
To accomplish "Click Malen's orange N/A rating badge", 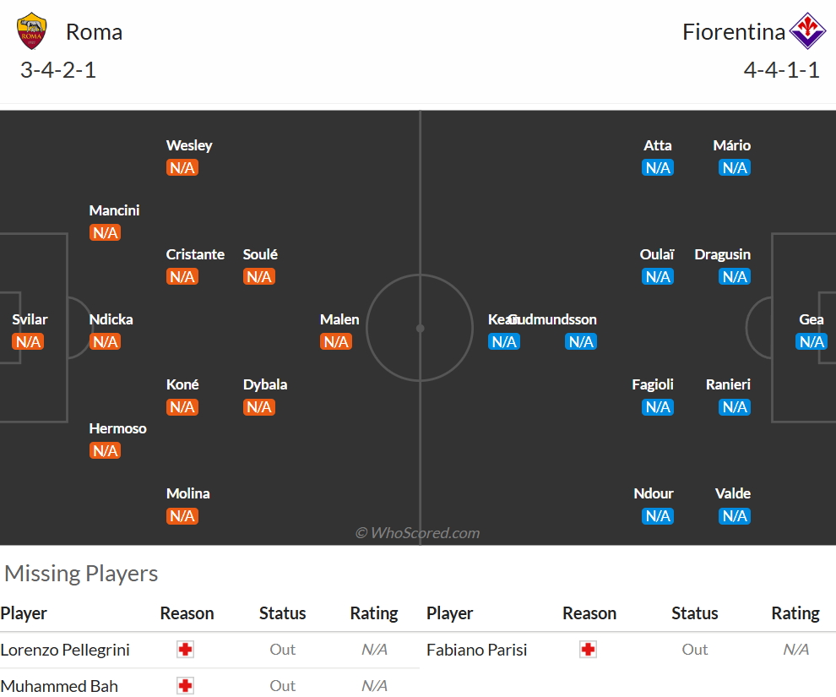I will [x=336, y=342].
